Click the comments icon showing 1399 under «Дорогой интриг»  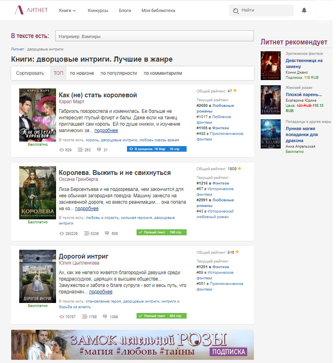pyautogui.click(x=105, y=315)
